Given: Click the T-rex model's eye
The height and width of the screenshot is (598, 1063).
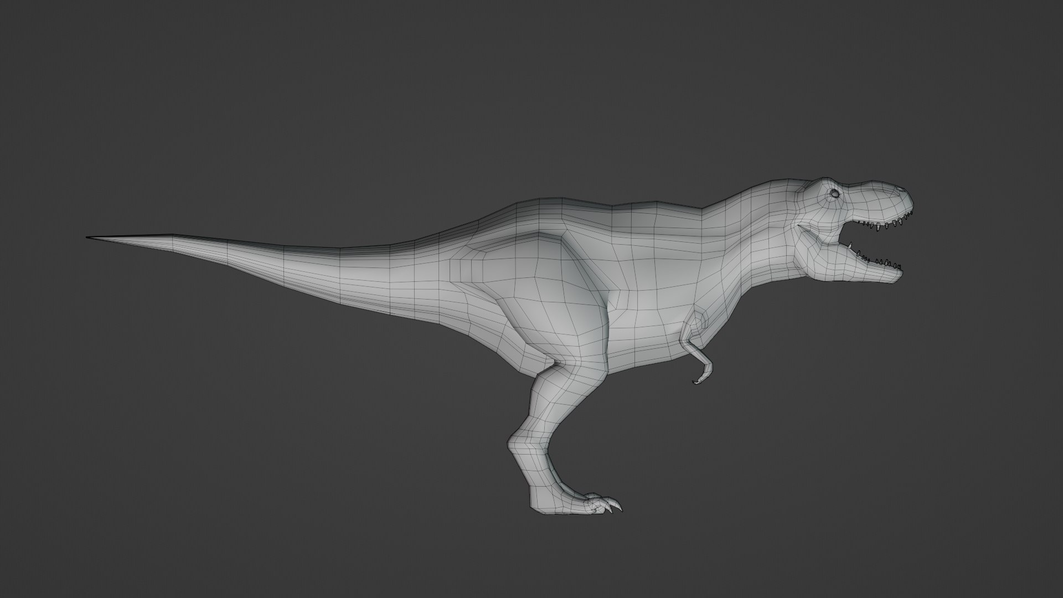Looking at the screenshot, I should [834, 193].
